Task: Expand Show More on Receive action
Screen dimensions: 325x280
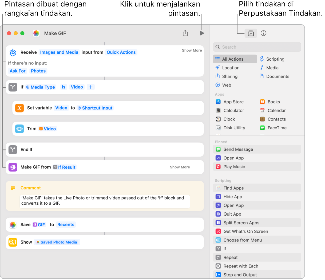Action: 192,50
